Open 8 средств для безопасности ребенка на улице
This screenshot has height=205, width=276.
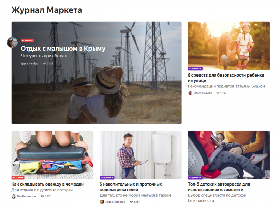(x=226, y=78)
